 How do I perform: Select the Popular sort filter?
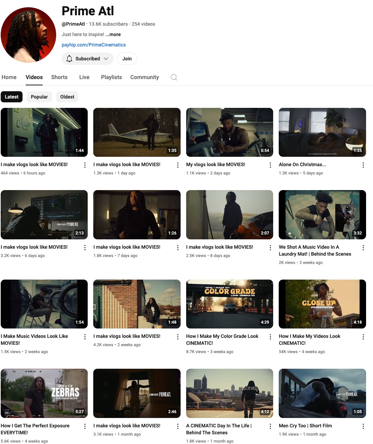click(39, 97)
